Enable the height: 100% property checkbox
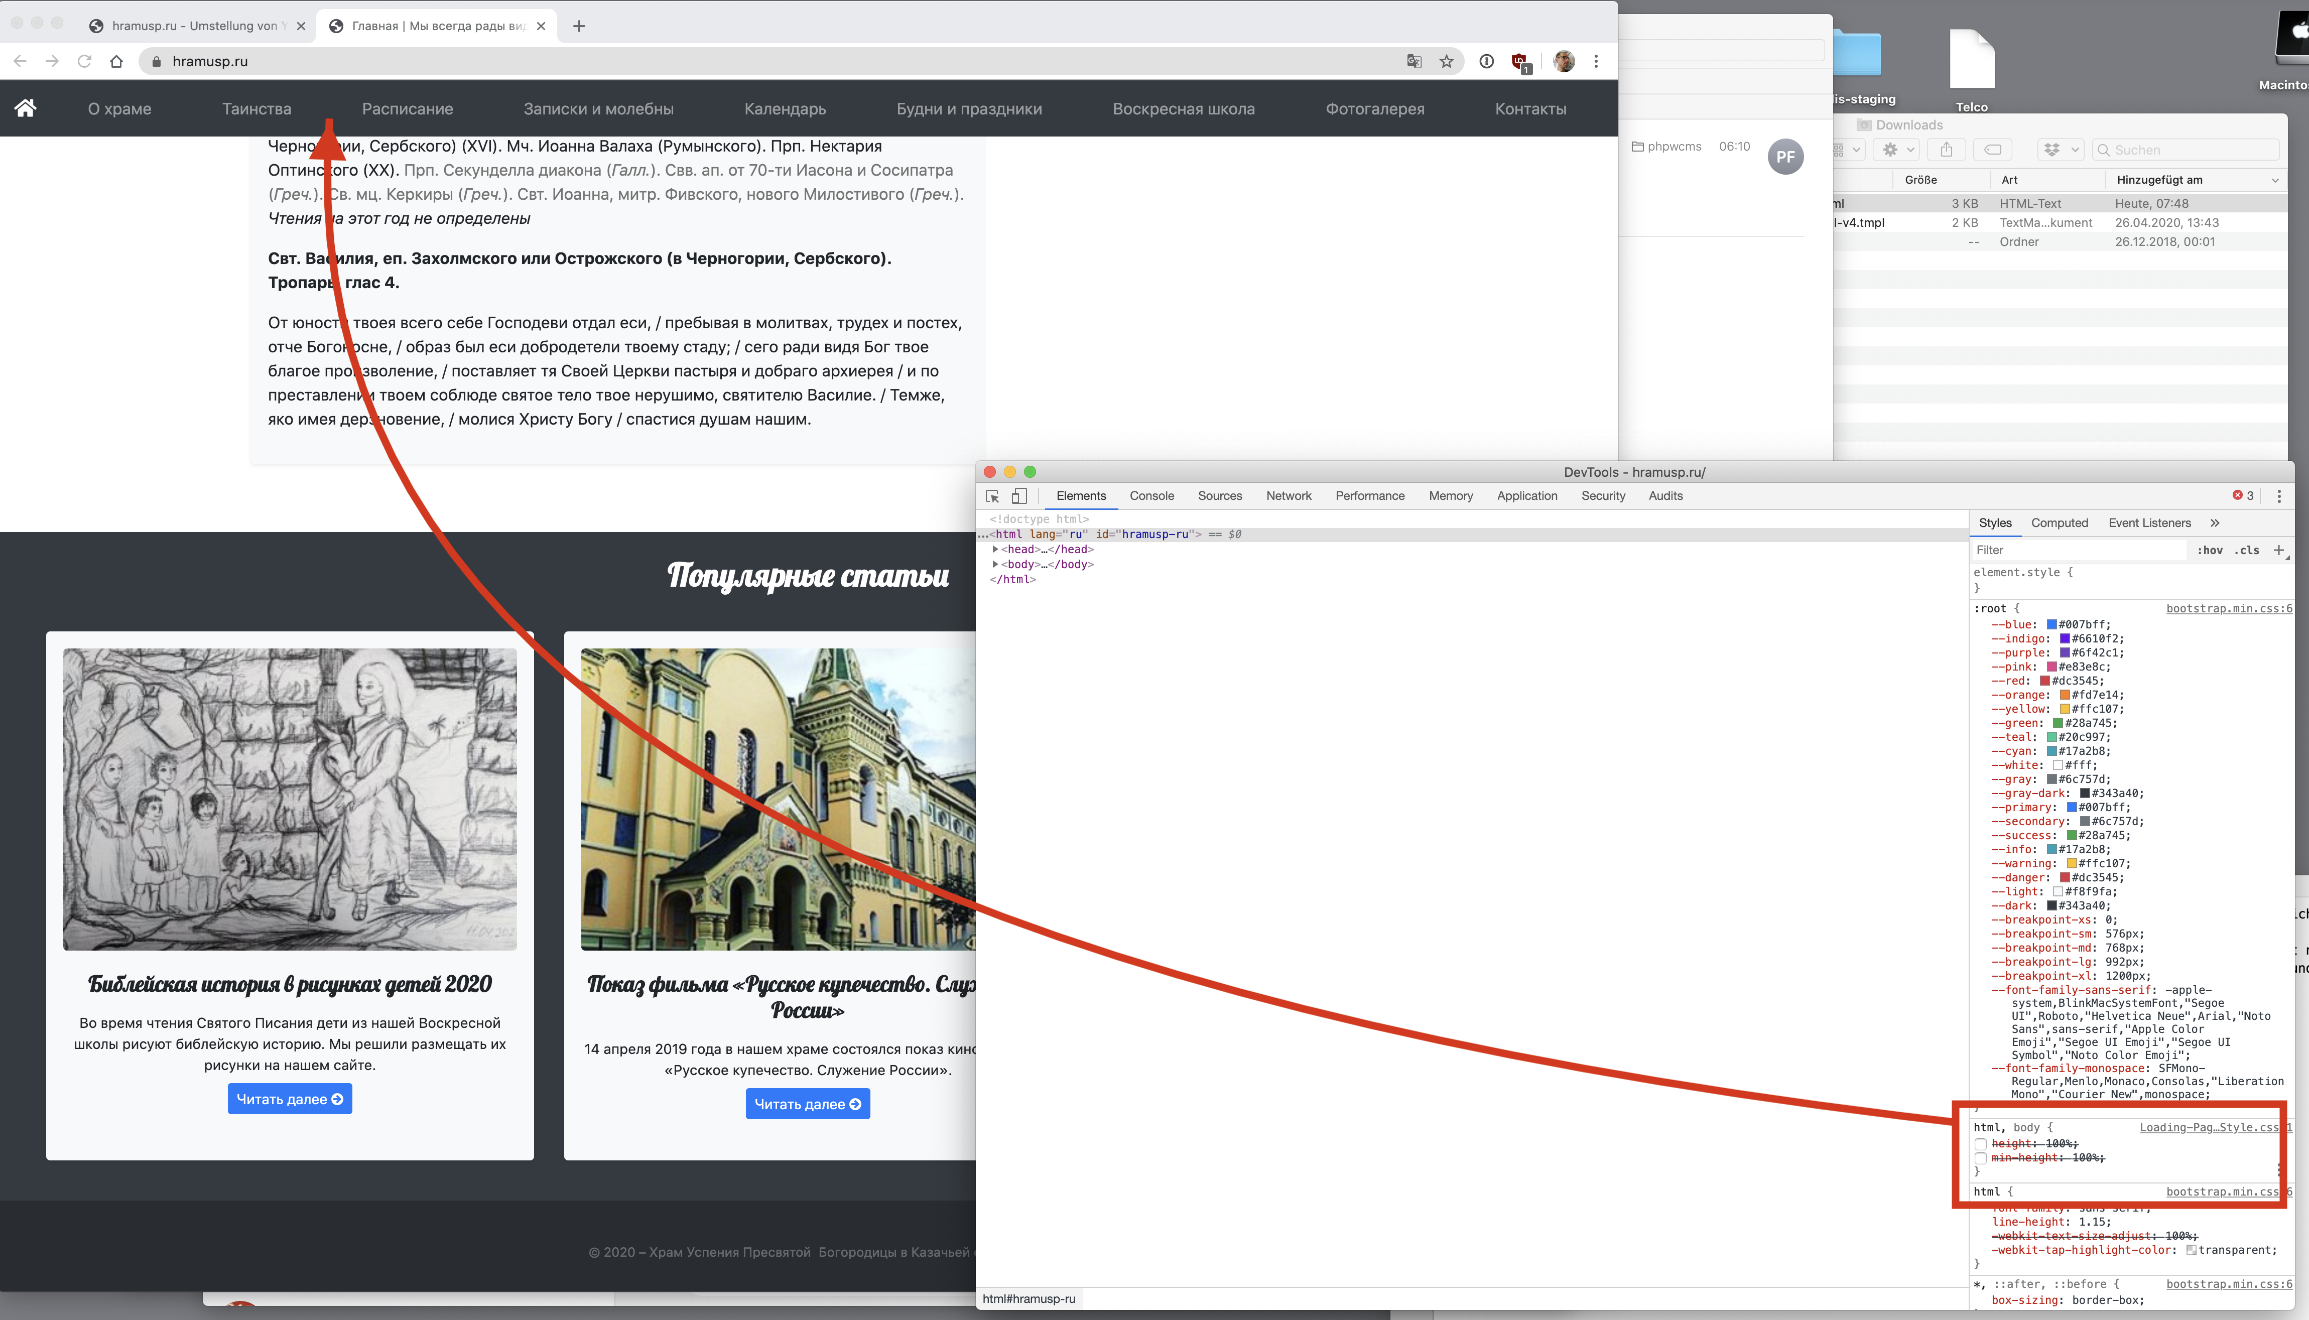 coord(1981,1144)
